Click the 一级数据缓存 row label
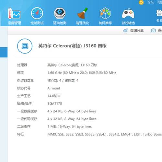This screenshot has height=162, width=162. coord(27,111)
